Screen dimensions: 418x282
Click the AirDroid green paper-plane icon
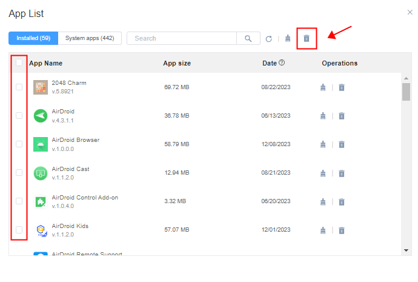click(x=41, y=116)
